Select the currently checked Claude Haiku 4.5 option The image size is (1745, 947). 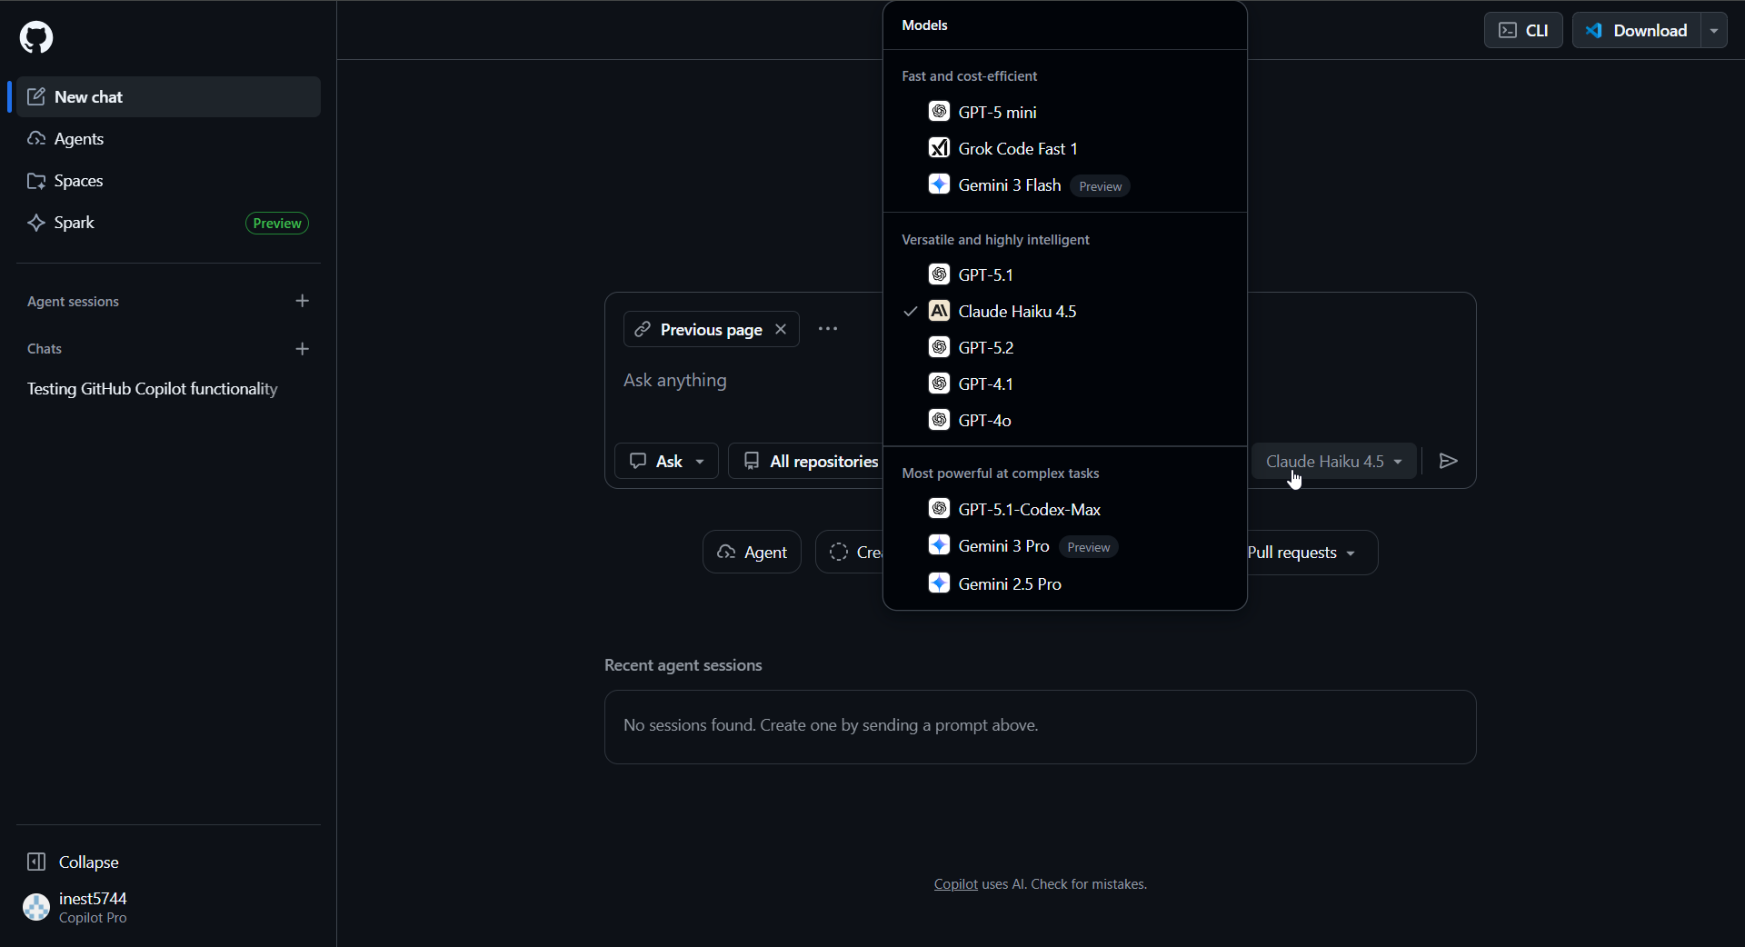coord(1016,311)
